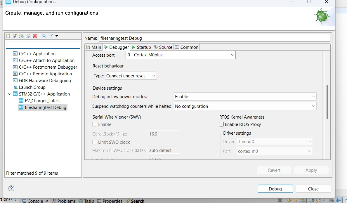The image size is (347, 203).
Task: Close the Console view tab in IDE
Action: (x=47, y=201)
